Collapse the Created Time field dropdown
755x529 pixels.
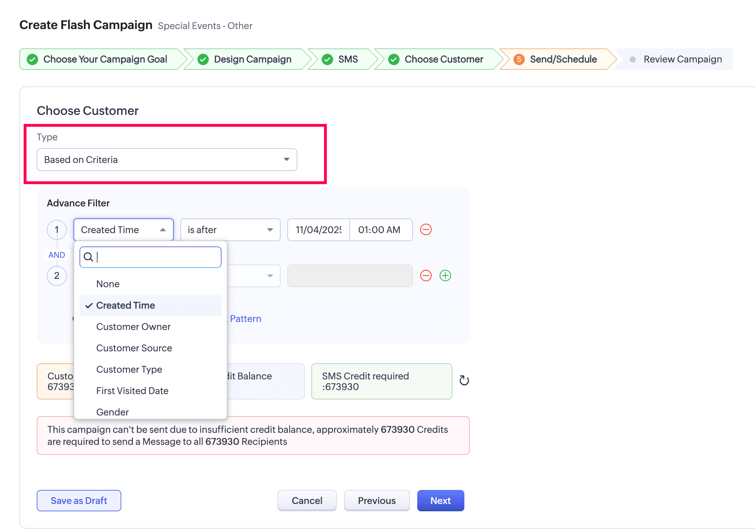point(124,230)
